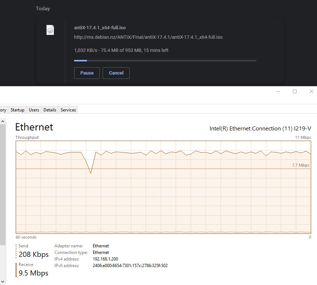Click the sidebar scroll up arrow
Screen dimensions: 317x285
[3, 121]
